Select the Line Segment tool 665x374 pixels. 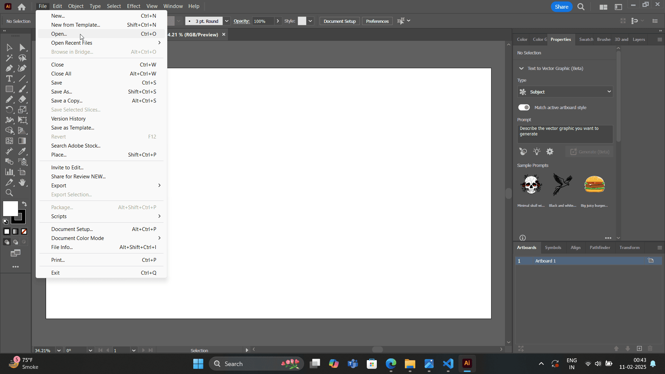click(x=23, y=79)
